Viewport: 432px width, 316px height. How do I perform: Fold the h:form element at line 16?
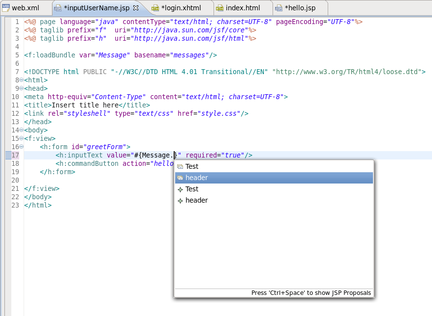click(22, 147)
